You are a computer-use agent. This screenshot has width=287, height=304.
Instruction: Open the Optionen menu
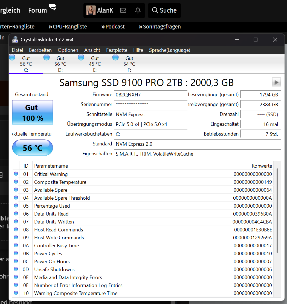tap(68, 50)
